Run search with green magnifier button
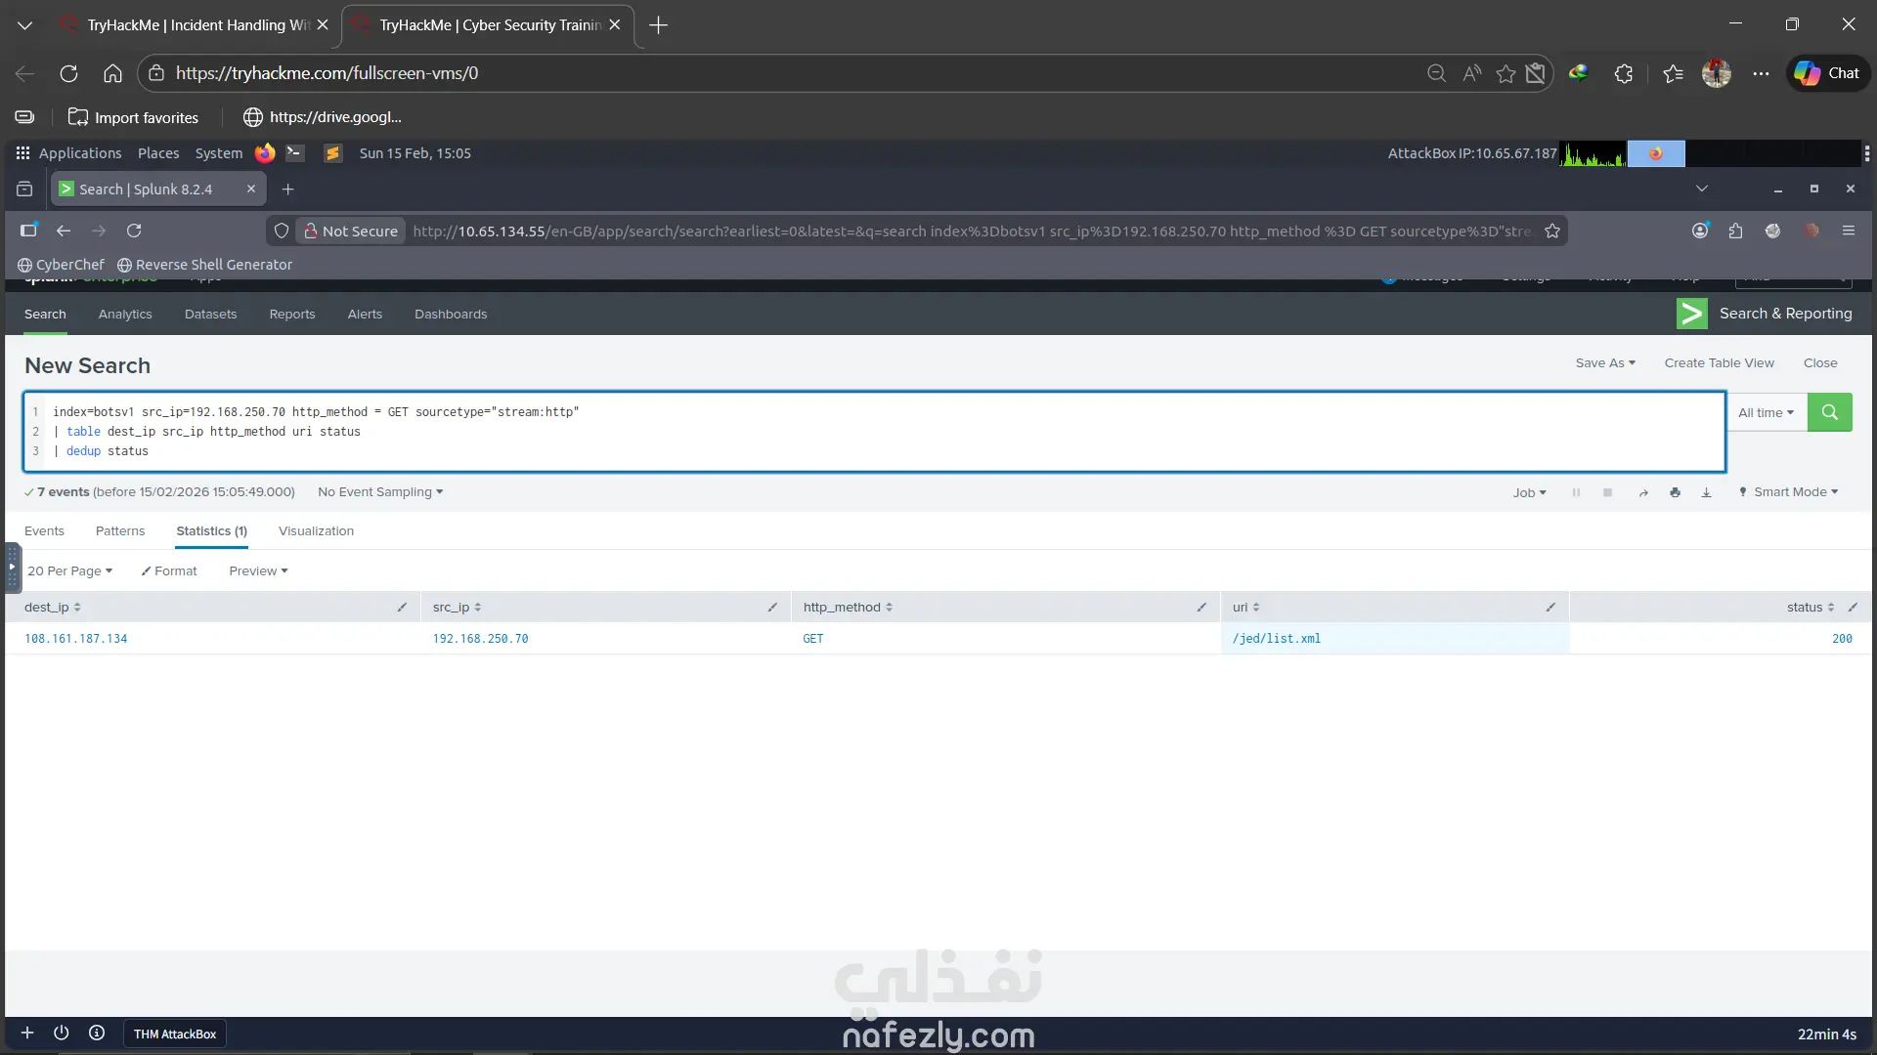The height and width of the screenshot is (1055, 1877). click(x=1829, y=412)
